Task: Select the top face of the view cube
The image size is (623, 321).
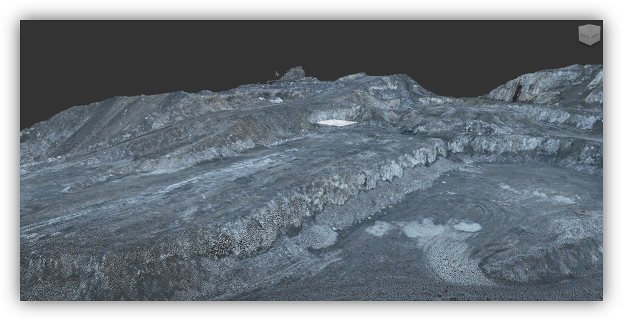Action: click(x=590, y=27)
